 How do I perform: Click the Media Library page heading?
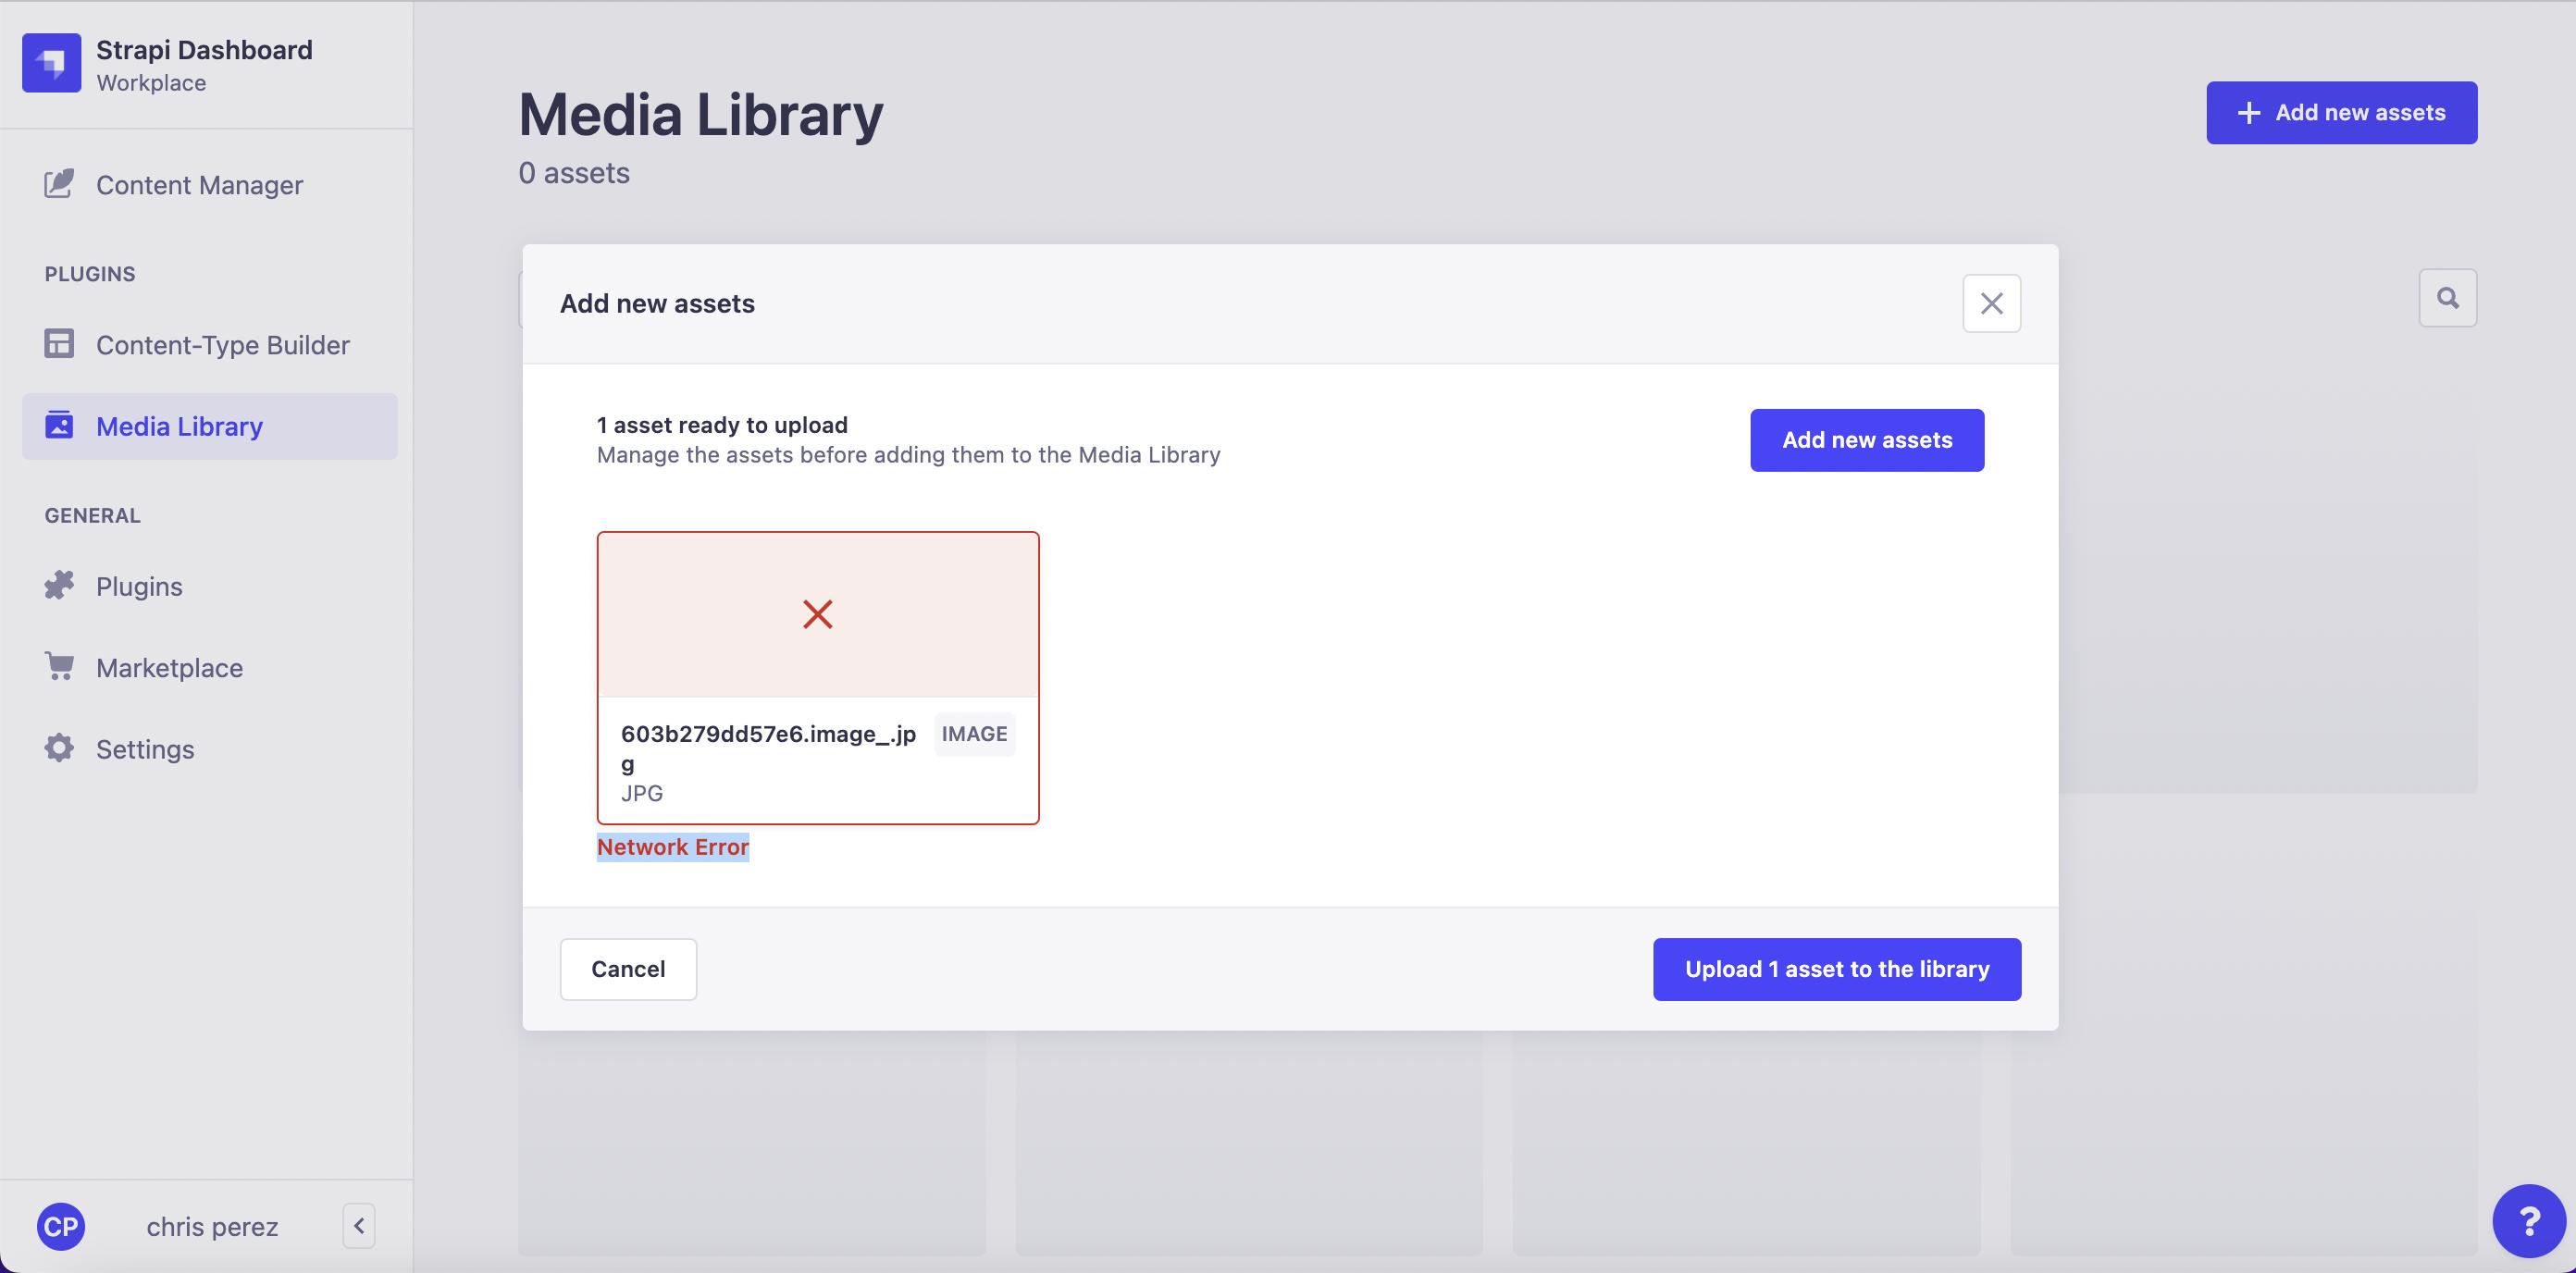click(701, 115)
